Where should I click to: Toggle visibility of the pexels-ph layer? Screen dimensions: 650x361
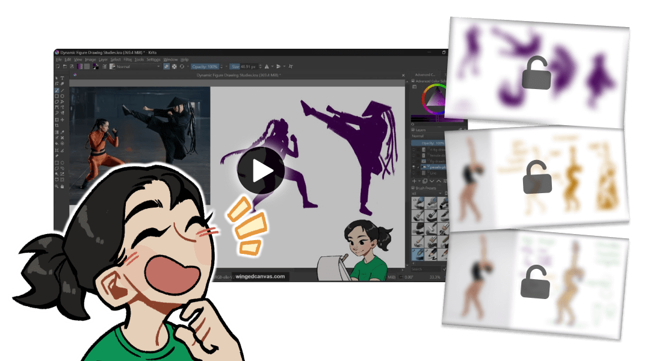(414, 167)
